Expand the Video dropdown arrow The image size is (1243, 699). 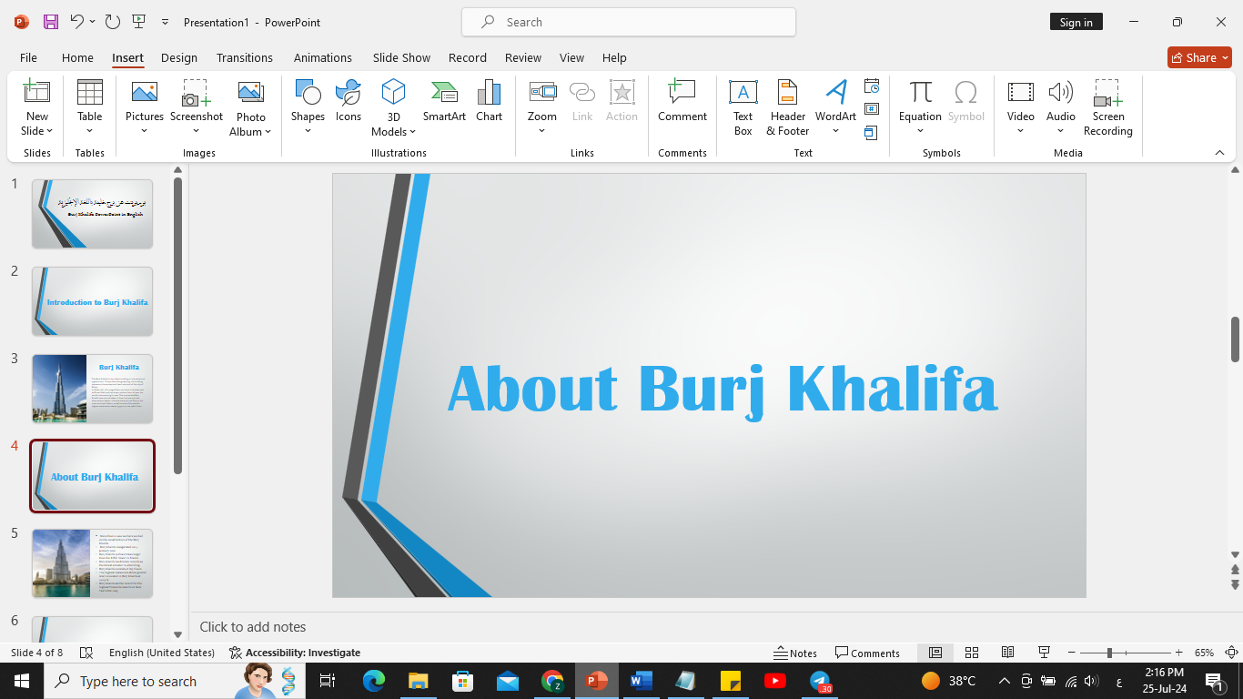coord(1021,131)
